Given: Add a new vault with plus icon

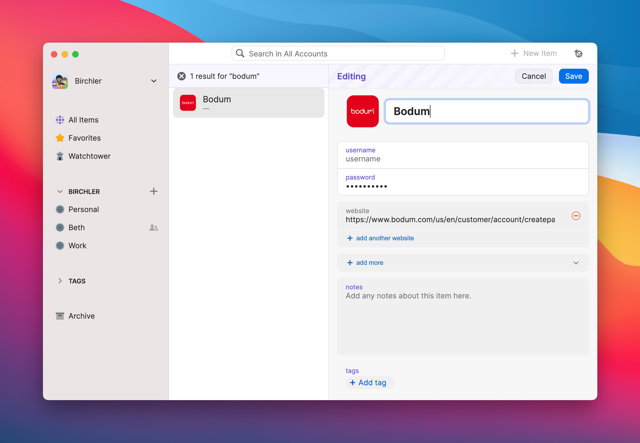Looking at the screenshot, I should (x=154, y=191).
